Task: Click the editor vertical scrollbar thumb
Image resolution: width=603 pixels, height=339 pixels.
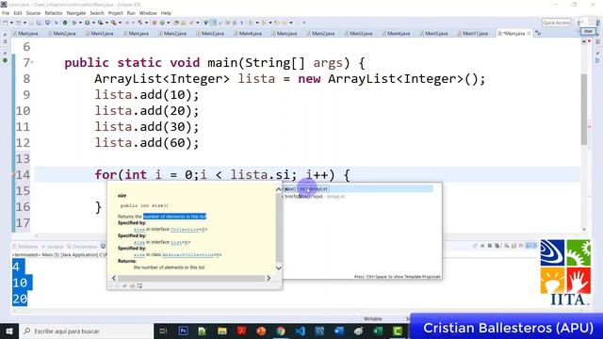Action: (x=584, y=109)
